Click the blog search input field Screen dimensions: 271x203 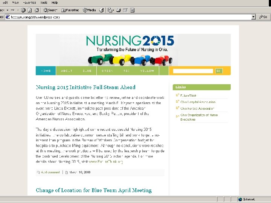coord(193,71)
